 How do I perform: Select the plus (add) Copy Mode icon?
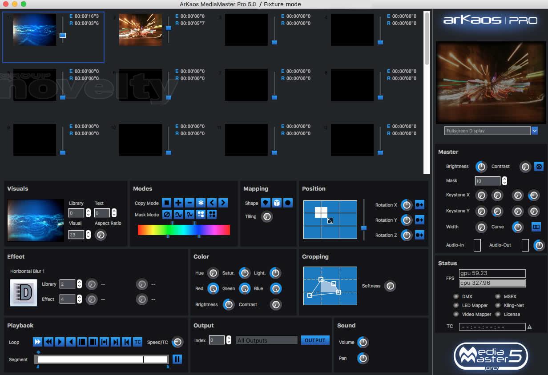coord(178,203)
